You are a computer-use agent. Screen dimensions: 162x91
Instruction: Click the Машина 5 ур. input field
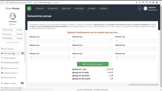[x=93, y=49]
